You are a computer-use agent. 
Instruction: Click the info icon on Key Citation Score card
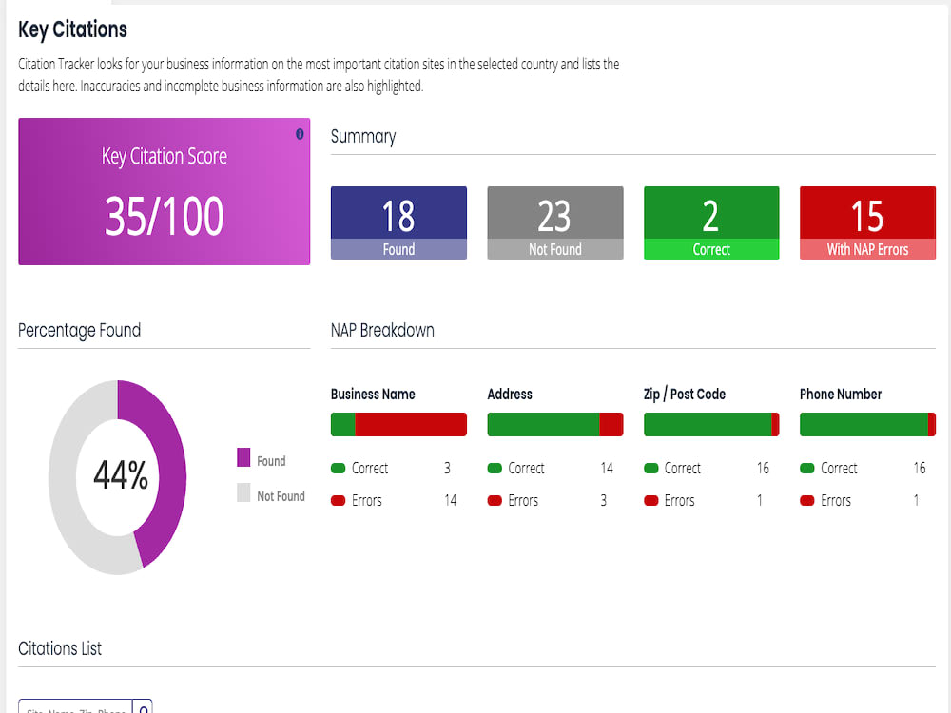click(300, 134)
